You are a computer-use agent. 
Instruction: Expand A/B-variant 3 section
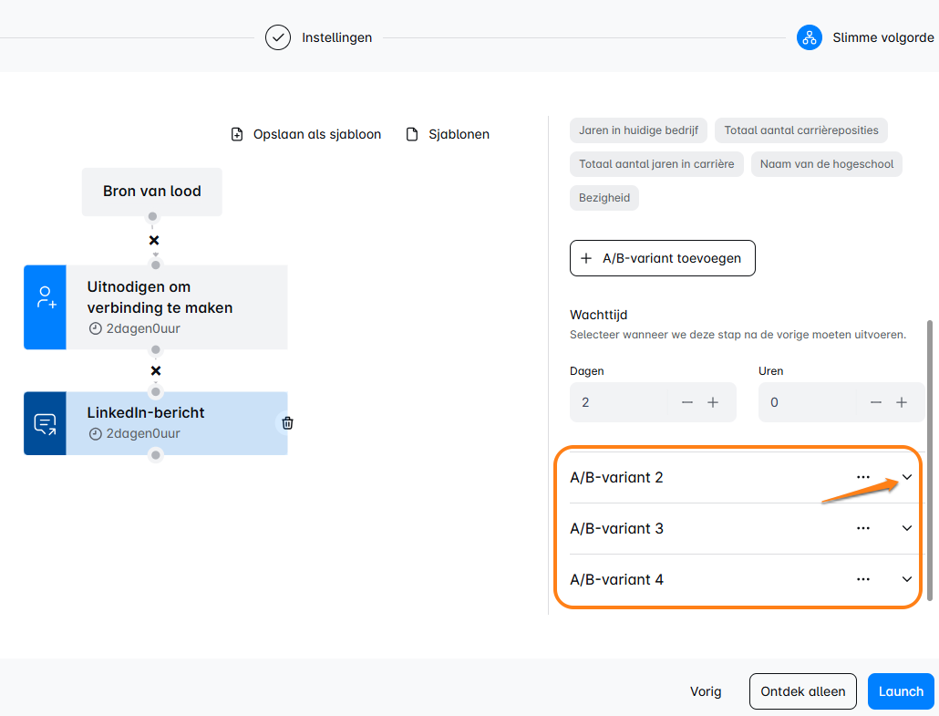tap(907, 528)
